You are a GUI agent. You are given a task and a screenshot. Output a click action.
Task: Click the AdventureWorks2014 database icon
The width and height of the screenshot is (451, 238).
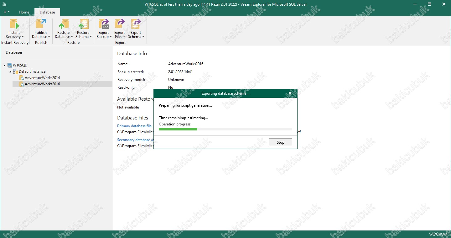22,78
